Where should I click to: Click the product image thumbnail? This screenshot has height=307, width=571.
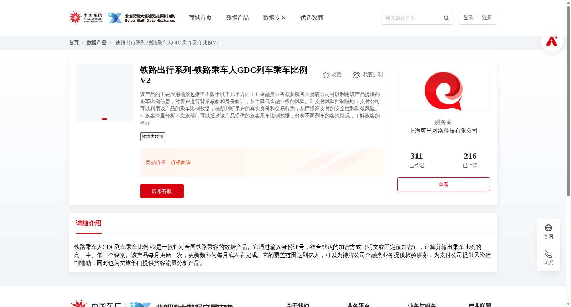click(105, 93)
